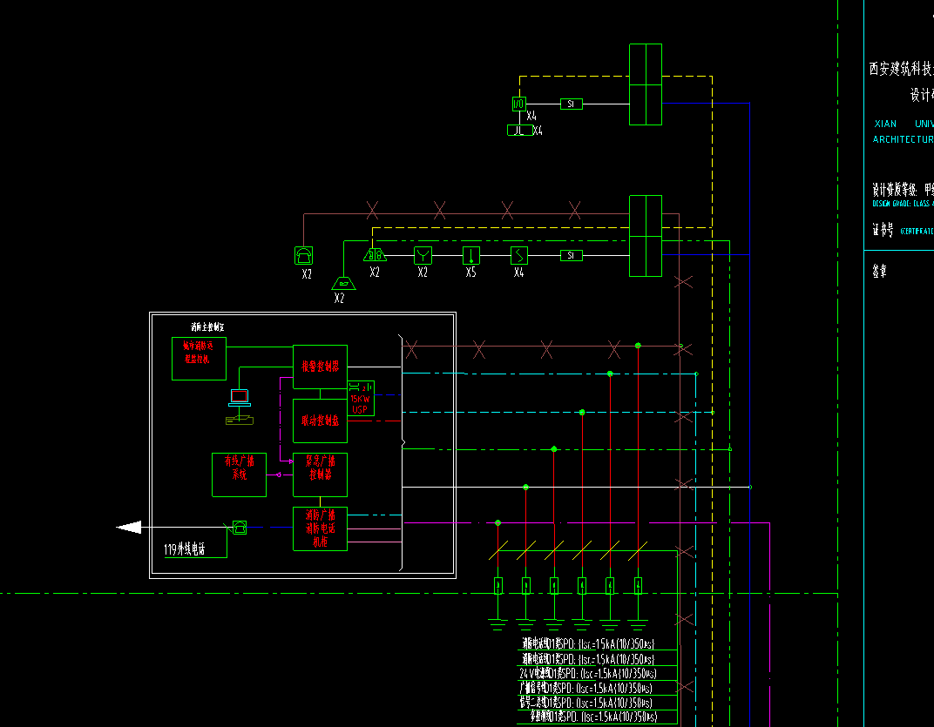
Task: Click the 24V power line SPD annotation
Action: (588, 673)
